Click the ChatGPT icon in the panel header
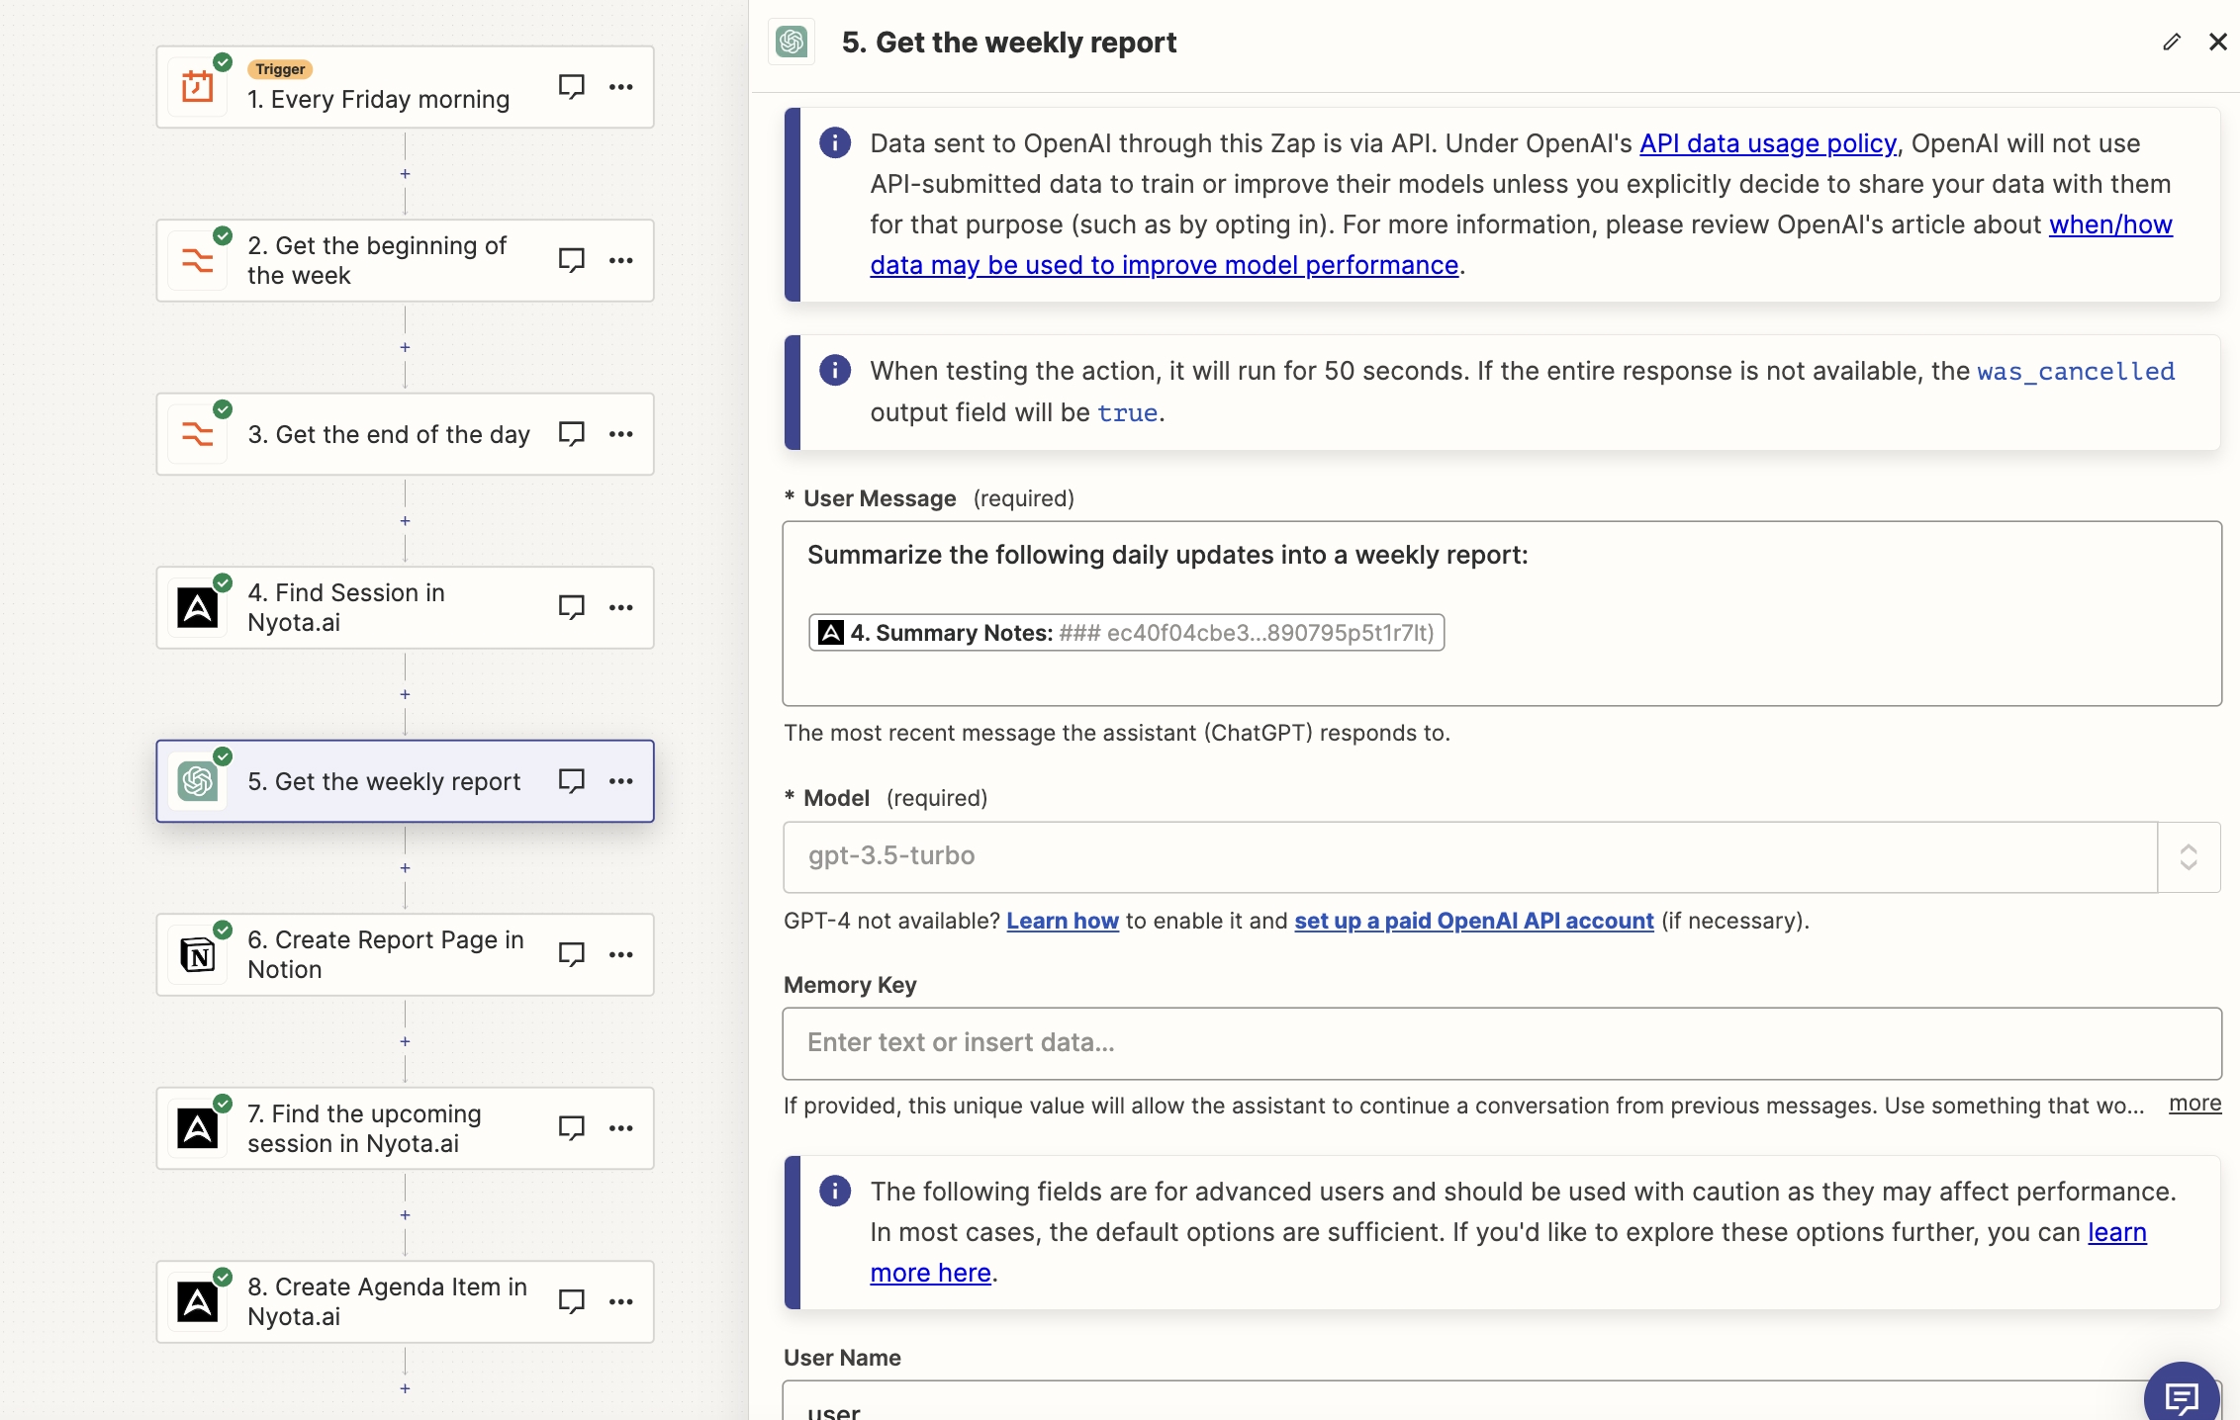Screen dimensions: 2240x1420 (792, 42)
